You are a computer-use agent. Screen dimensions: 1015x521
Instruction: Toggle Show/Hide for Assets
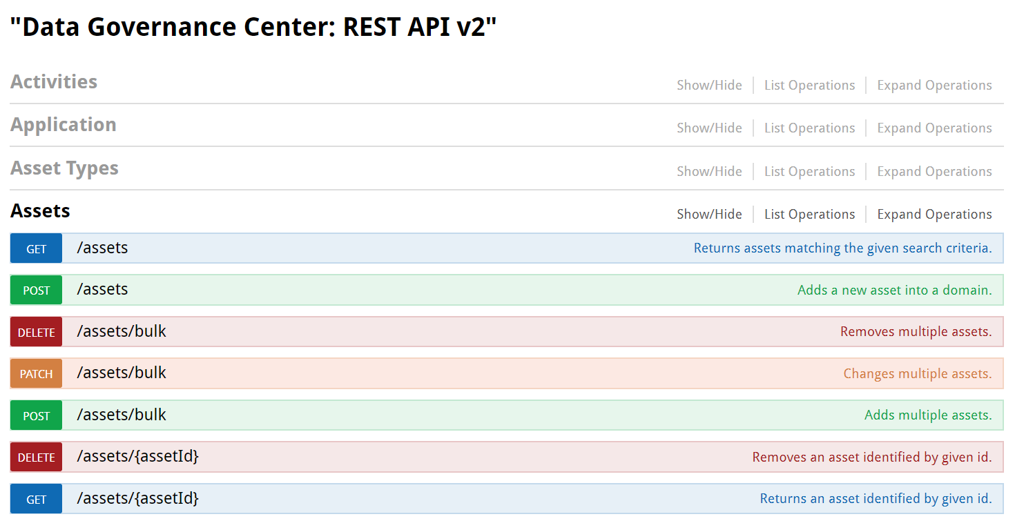(709, 215)
